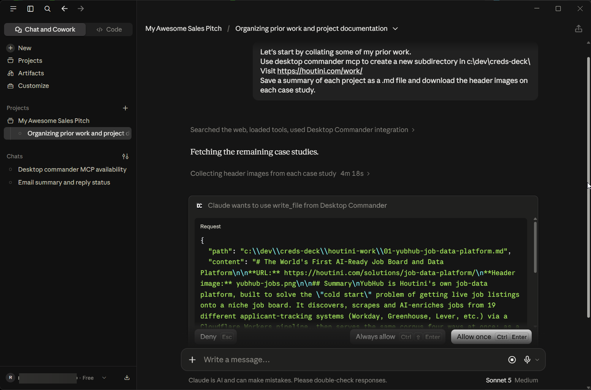Click the share icon in header
This screenshot has height=390, width=591.
(x=578, y=29)
